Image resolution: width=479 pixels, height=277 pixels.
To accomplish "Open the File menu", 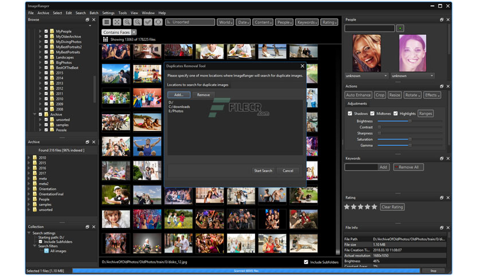I will click(x=31, y=13).
